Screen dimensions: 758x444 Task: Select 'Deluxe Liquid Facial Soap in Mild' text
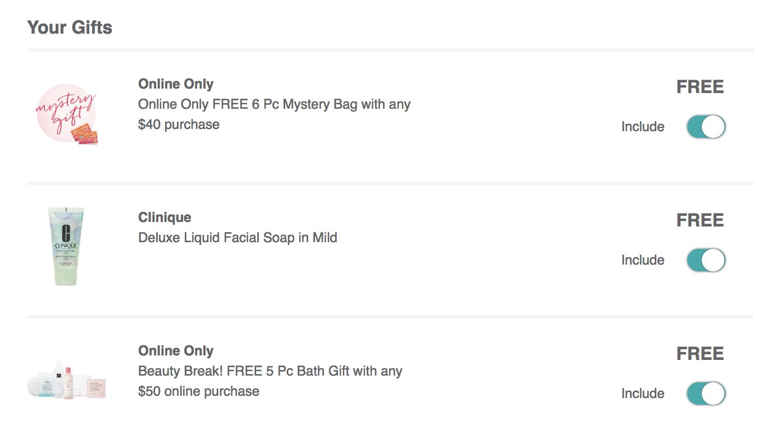[238, 238]
